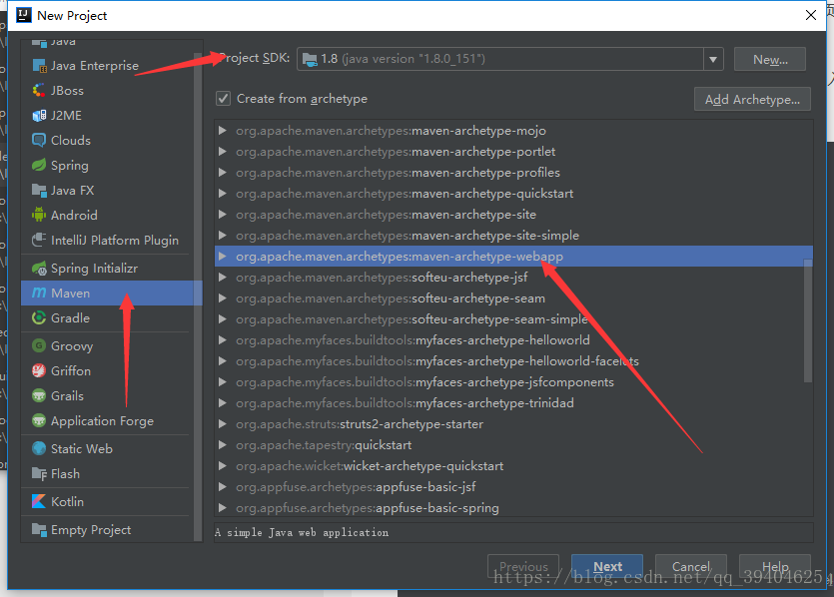834x597 pixels.
Task: Expand myfaces-archetype-helloworld node
Action: tap(223, 340)
